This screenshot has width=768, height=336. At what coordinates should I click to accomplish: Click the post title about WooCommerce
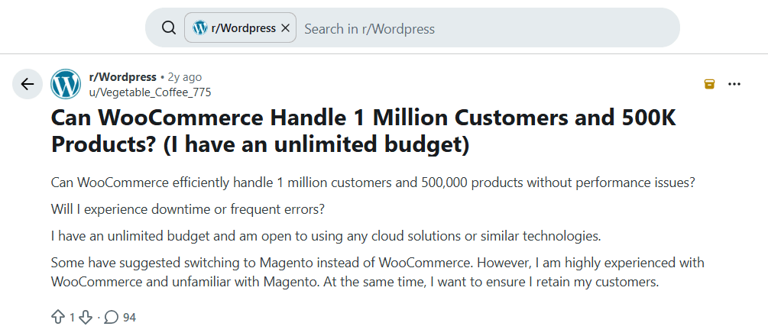pyautogui.click(x=364, y=131)
